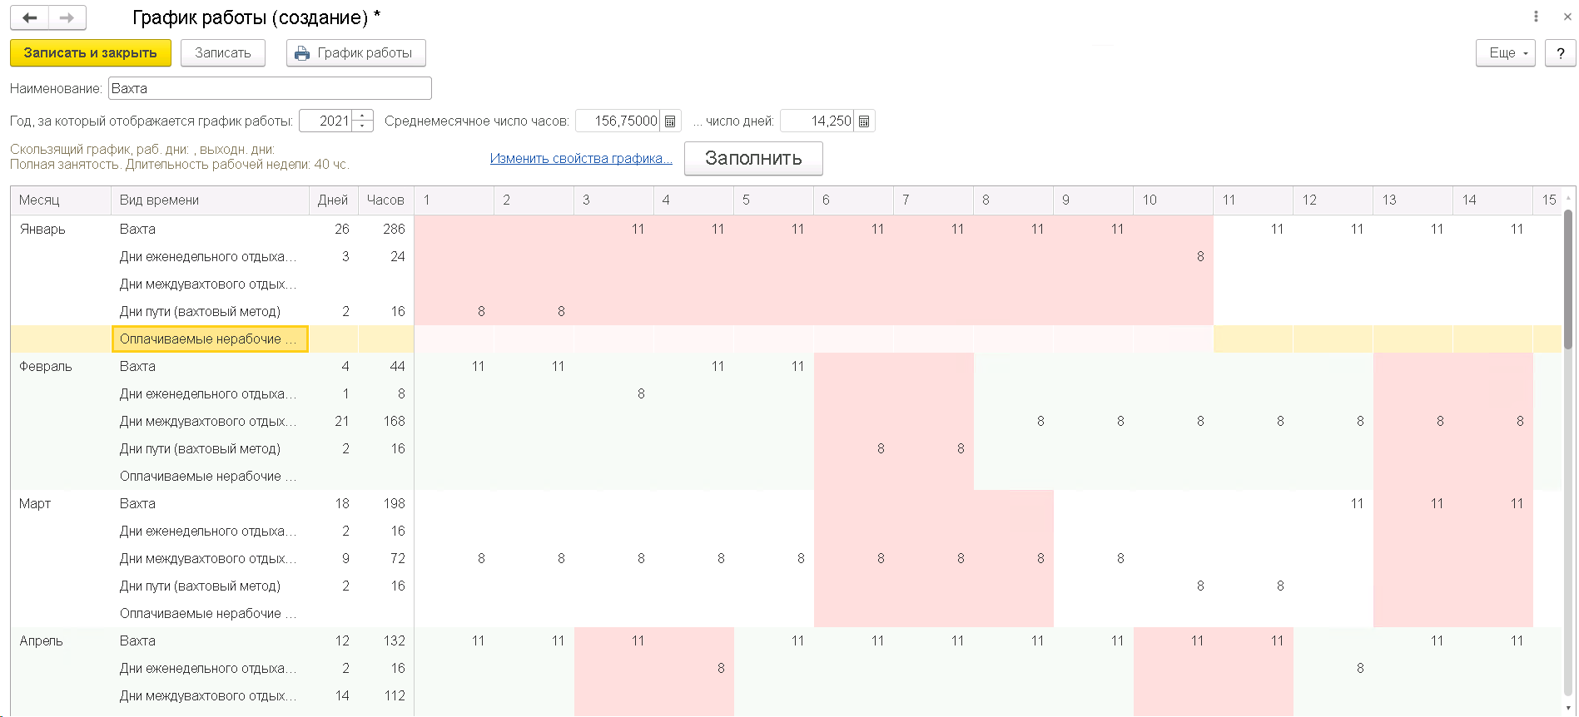Open the vertical three-dot options menu

(x=1536, y=17)
